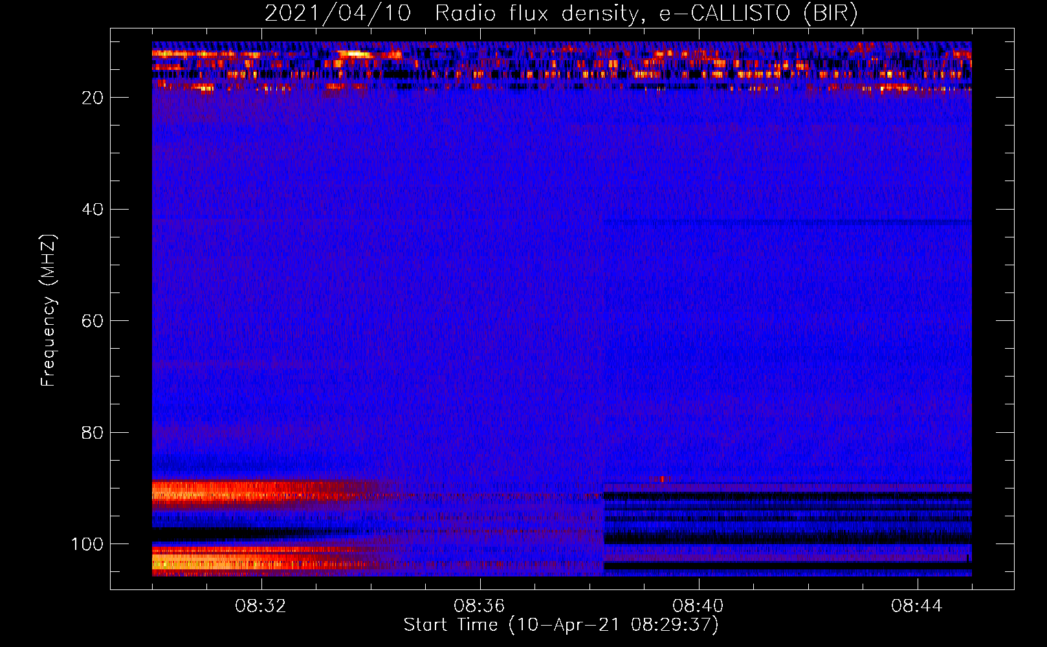This screenshot has width=1047, height=647.
Task: Click the 08:44 time tick label
Action: [917, 606]
